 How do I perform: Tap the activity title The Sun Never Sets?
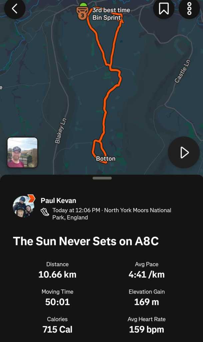[x=86, y=241]
